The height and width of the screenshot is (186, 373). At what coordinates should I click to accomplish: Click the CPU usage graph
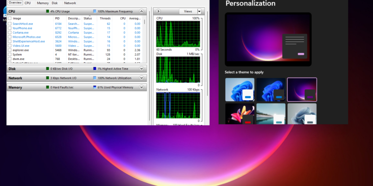178,34
